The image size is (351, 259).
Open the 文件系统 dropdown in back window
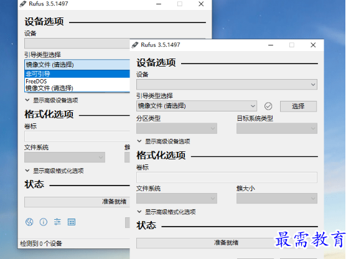coord(65,157)
